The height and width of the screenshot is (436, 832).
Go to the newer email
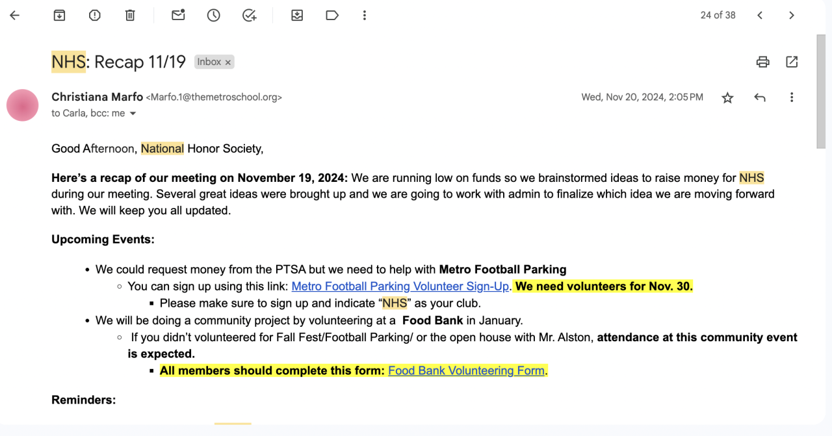(x=760, y=16)
